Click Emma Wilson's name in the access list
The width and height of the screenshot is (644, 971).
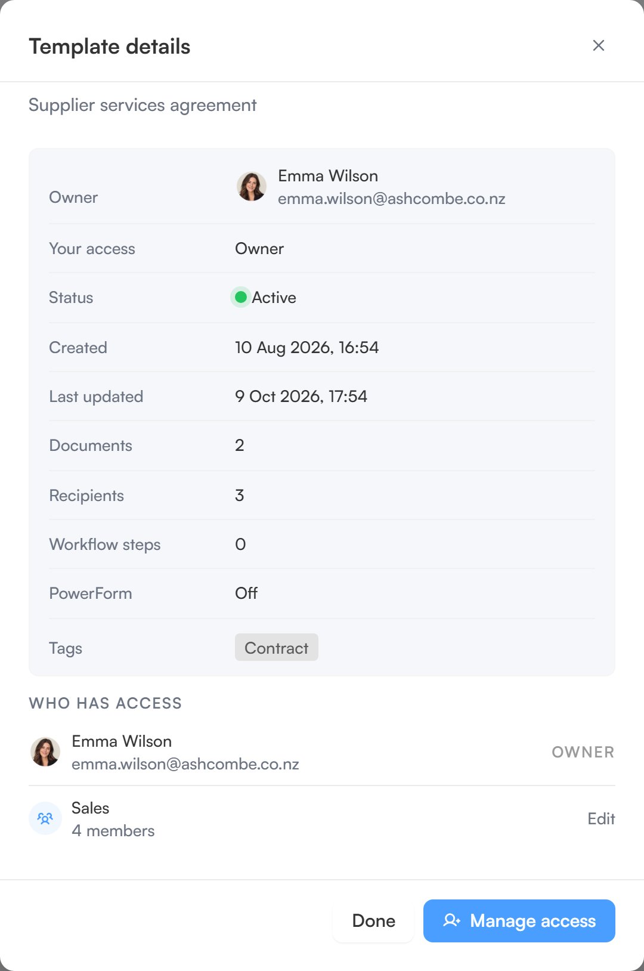(122, 741)
